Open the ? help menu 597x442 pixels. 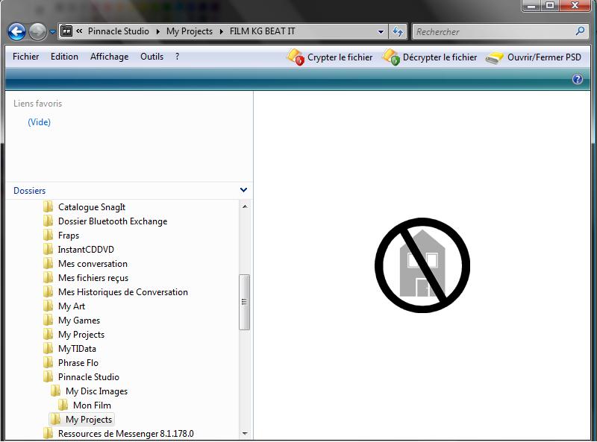pos(177,57)
